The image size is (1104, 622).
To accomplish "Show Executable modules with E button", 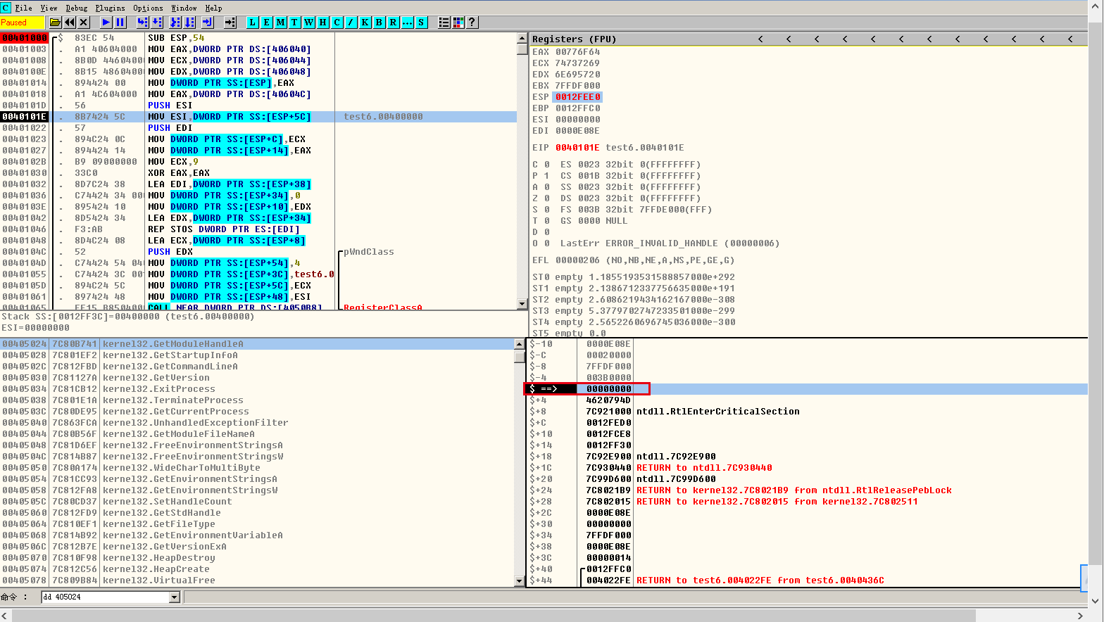I will 267,23.
